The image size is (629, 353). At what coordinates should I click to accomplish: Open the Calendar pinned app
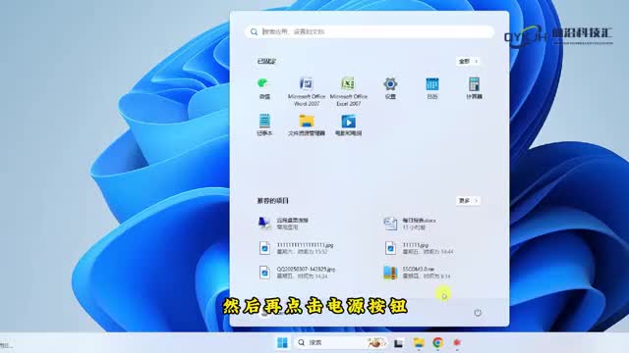(x=432, y=88)
